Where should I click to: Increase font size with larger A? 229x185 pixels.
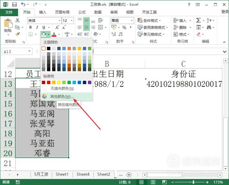pos(57,27)
